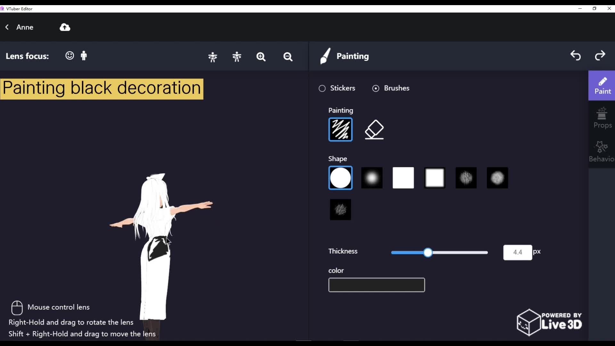
Task: Select the scribble paint brush tool
Action: click(340, 129)
